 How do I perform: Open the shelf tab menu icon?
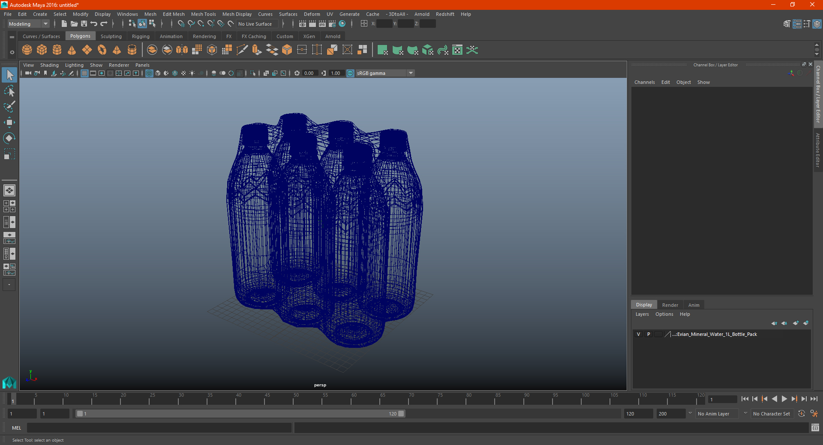(x=12, y=37)
